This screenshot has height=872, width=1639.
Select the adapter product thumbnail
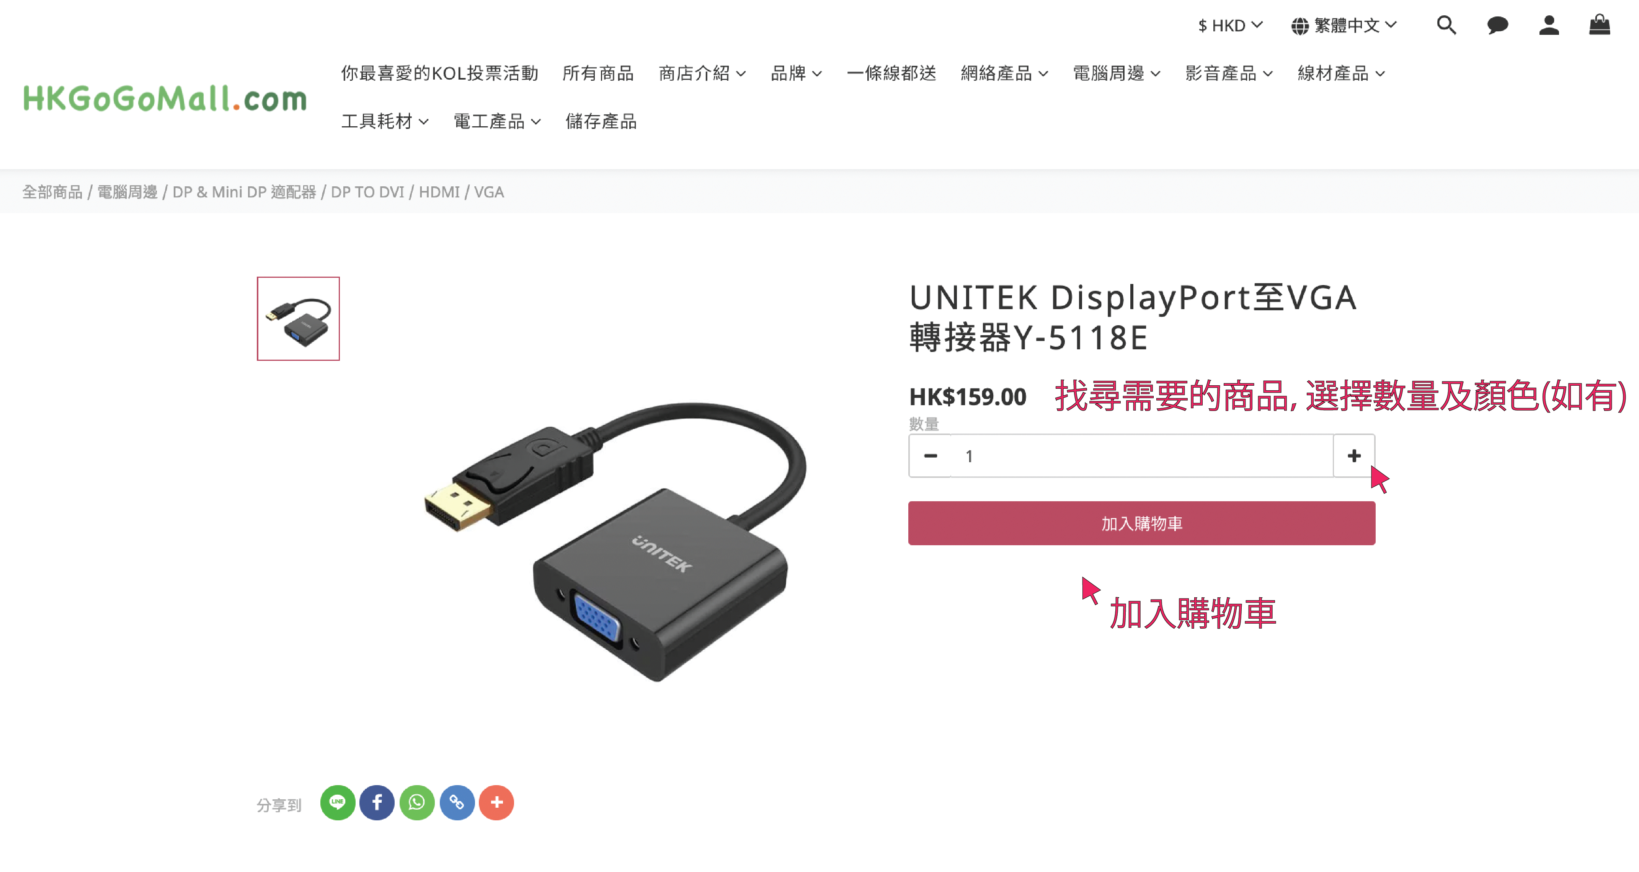point(299,319)
